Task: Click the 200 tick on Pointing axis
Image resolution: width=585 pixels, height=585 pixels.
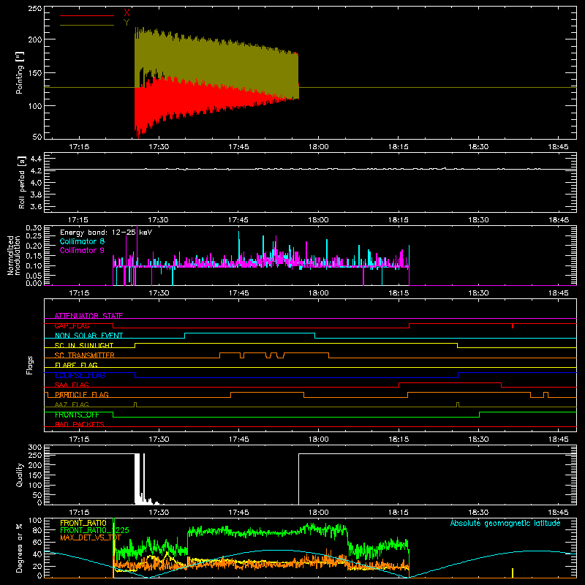Action: [35, 39]
